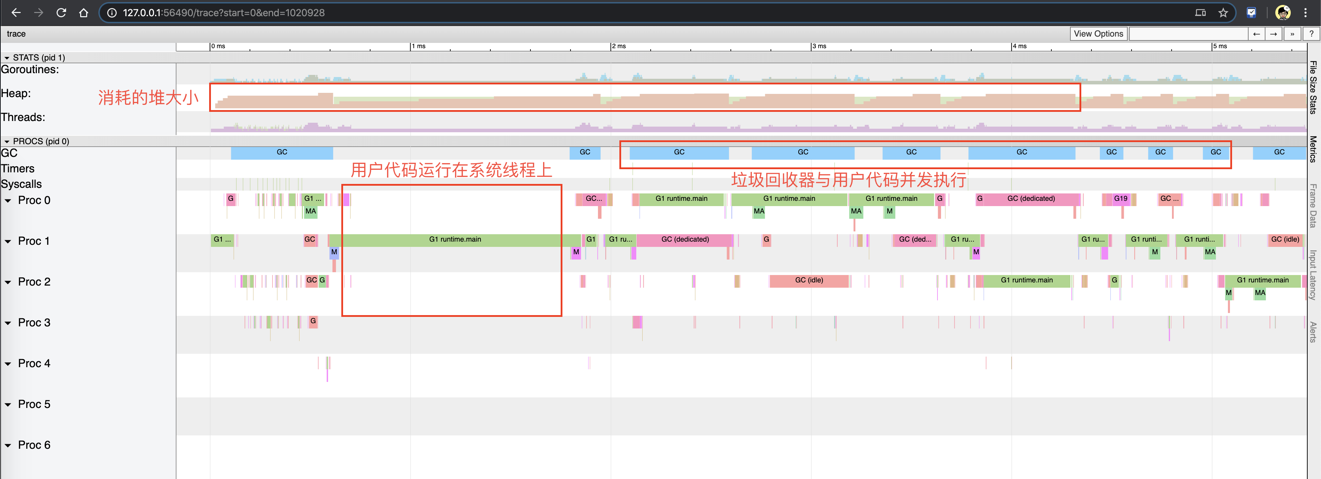The height and width of the screenshot is (479, 1321).
Task: Bookmark this page using the star icon
Action: click(1223, 13)
